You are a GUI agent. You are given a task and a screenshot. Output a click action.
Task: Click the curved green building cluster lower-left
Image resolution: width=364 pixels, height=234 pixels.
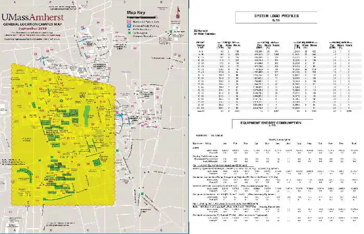26,173
